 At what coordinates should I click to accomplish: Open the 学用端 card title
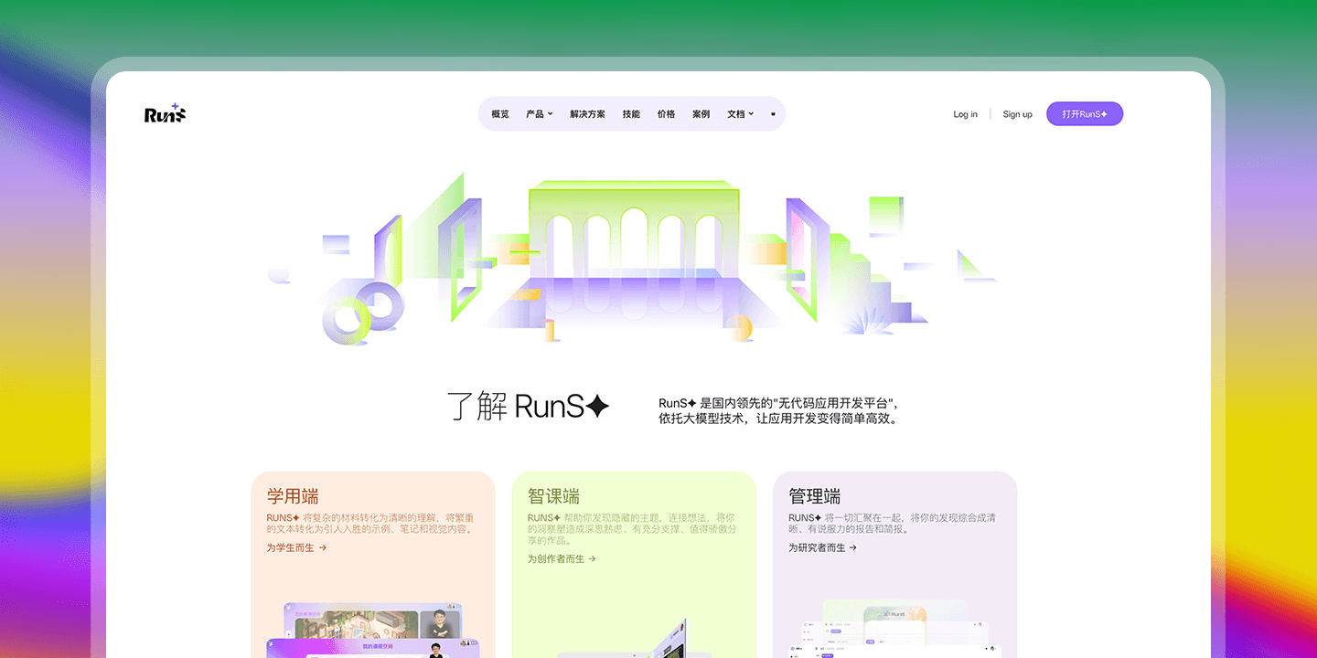tap(293, 496)
